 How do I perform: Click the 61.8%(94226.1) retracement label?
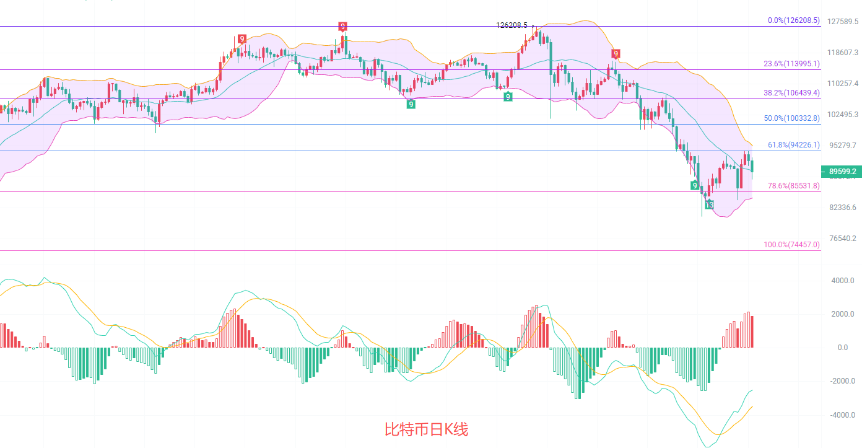[x=793, y=145]
